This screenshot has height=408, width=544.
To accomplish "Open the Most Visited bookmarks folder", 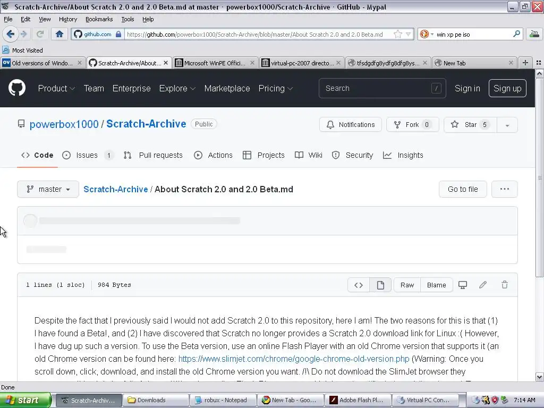I will click(x=23, y=50).
